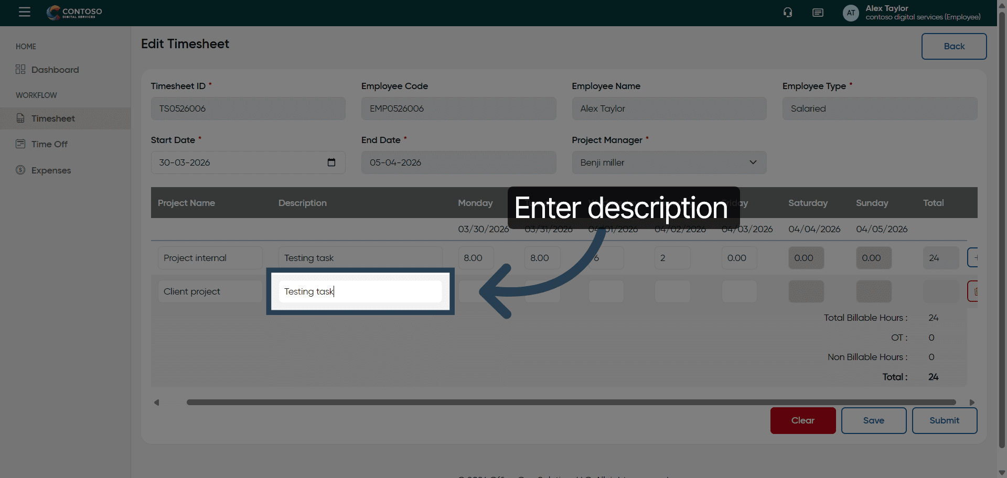Submit the timesheet

tap(944, 420)
